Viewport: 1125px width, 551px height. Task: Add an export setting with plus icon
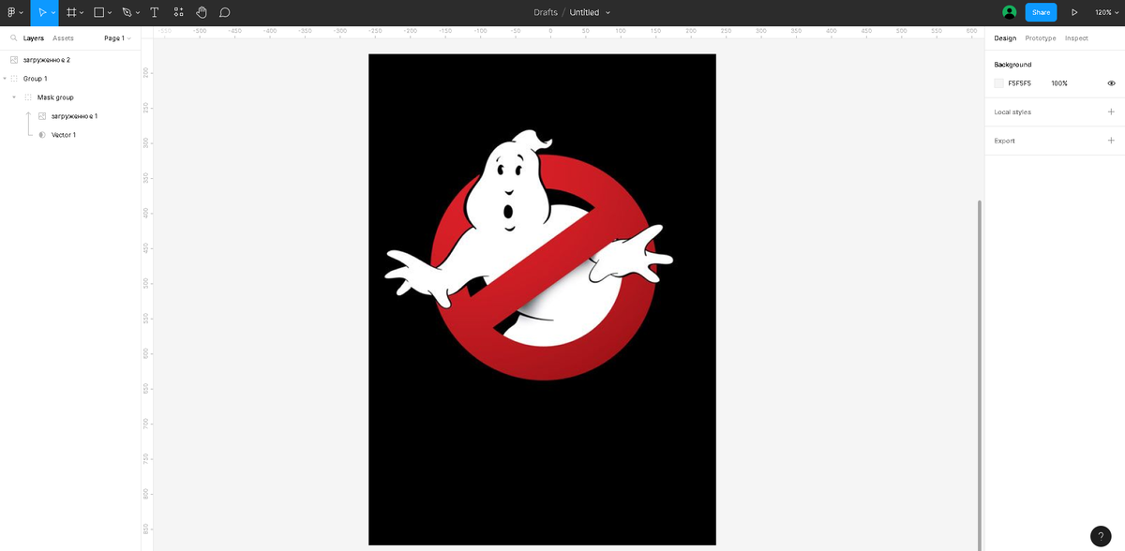pos(1111,141)
